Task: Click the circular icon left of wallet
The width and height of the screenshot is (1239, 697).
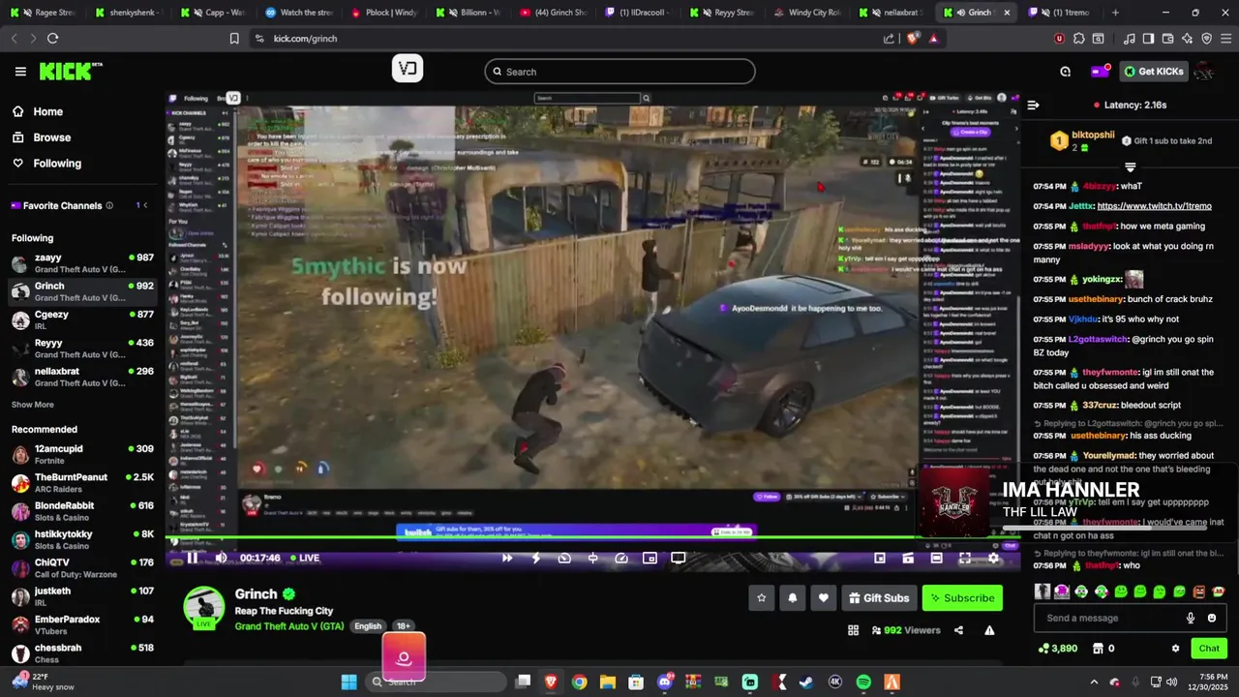Action: (1066, 71)
